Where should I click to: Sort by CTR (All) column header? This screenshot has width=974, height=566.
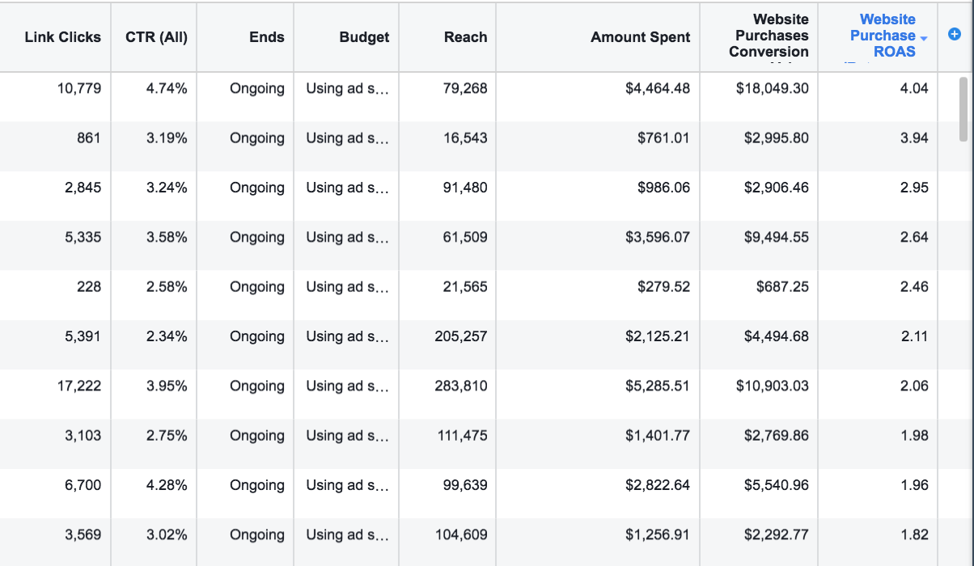point(156,37)
